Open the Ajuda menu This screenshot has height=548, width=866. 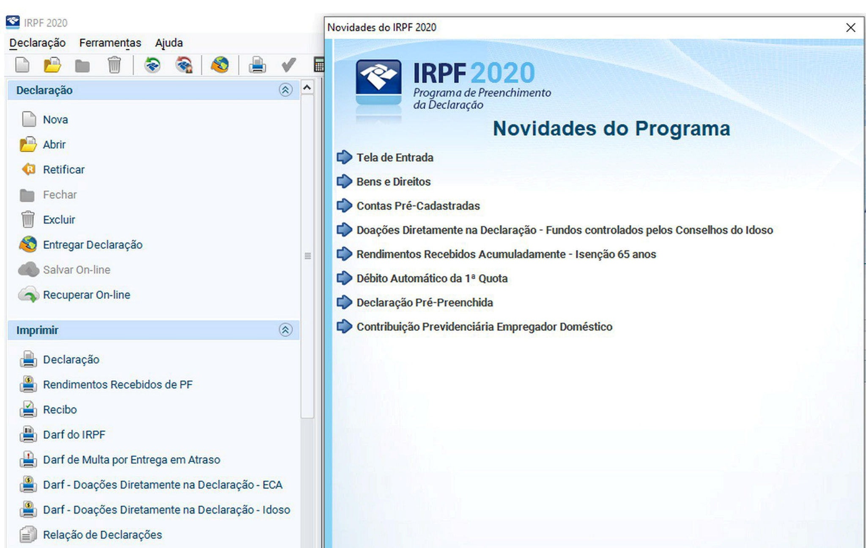[x=169, y=43]
